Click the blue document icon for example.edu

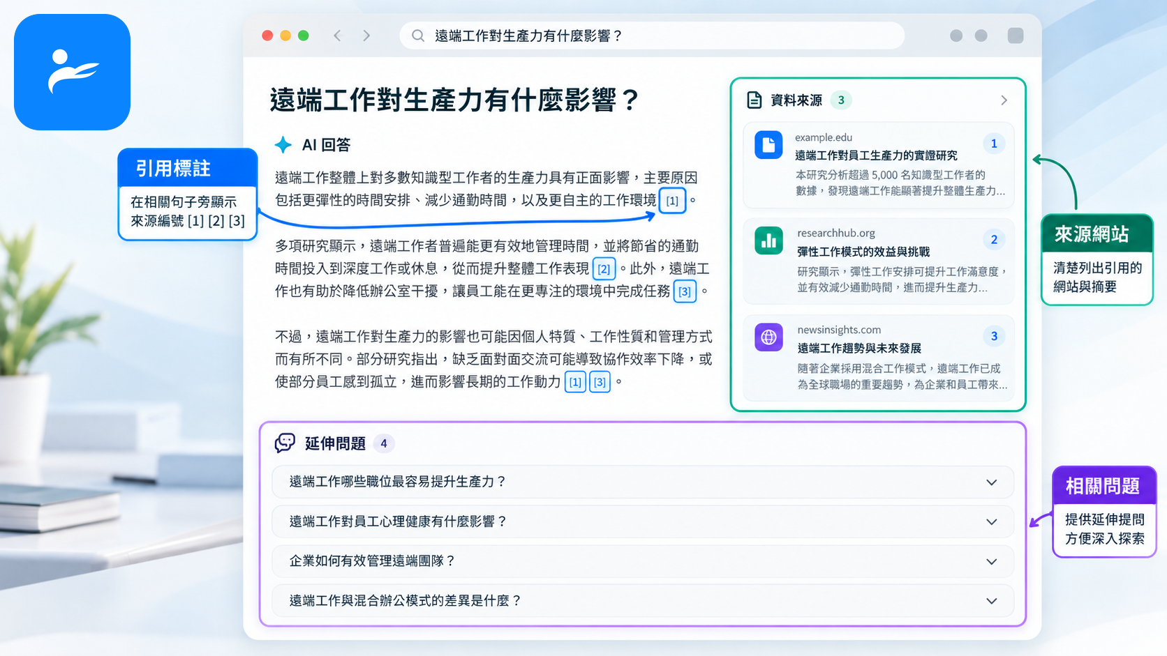pyautogui.click(x=768, y=145)
